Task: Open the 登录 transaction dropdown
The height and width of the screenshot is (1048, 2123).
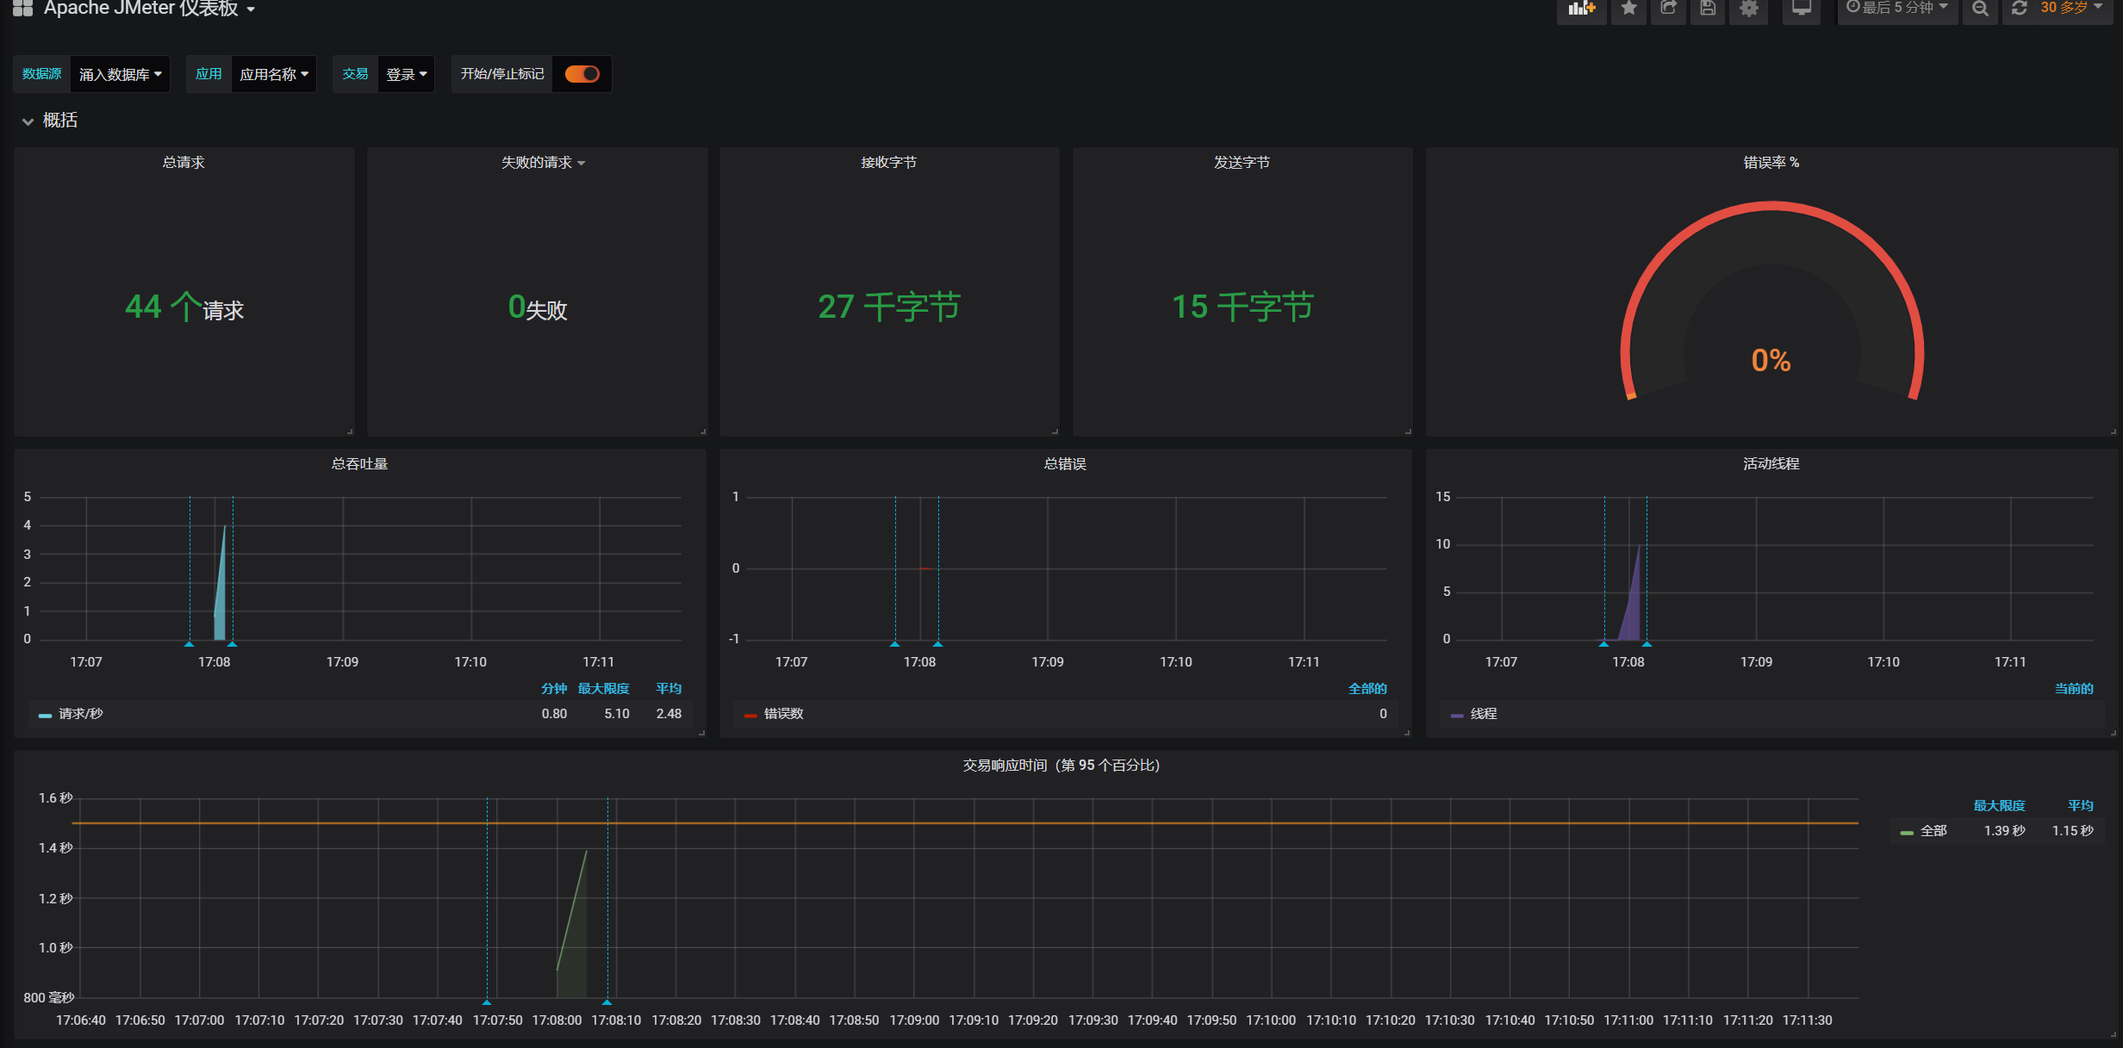Action: 406,74
